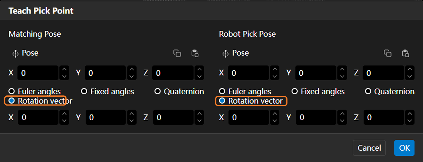
Task: Increase Robot Pick Pose position Z value
Action: (x=409, y=70)
